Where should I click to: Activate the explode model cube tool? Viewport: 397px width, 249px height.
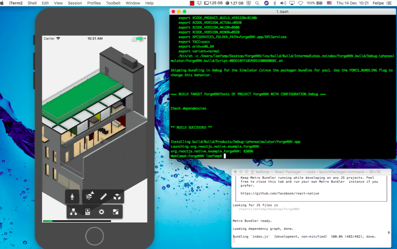pos(117,197)
